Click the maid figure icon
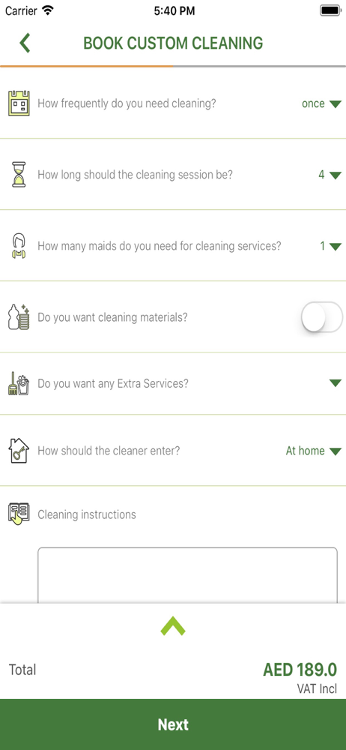Image resolution: width=346 pixels, height=750 pixels. pos(19,246)
